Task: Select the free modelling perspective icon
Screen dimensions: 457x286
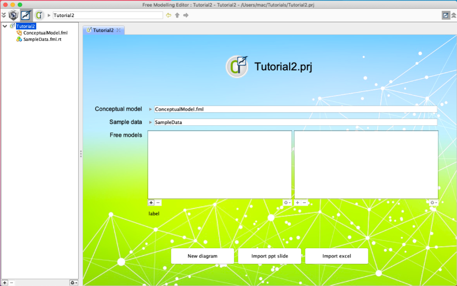Action: pos(26,15)
